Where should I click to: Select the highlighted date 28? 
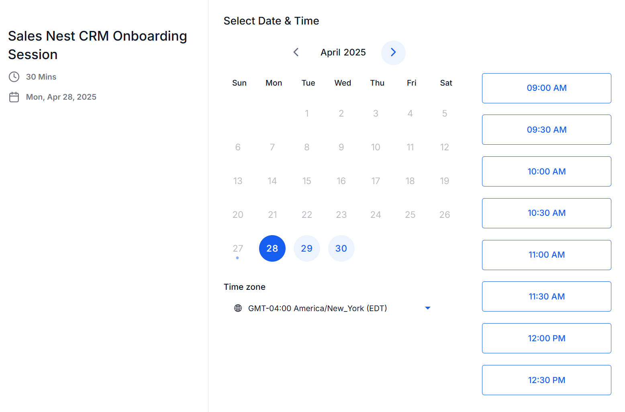272,248
